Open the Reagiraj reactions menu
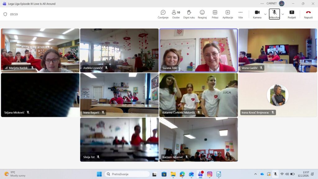 pyautogui.click(x=202, y=14)
